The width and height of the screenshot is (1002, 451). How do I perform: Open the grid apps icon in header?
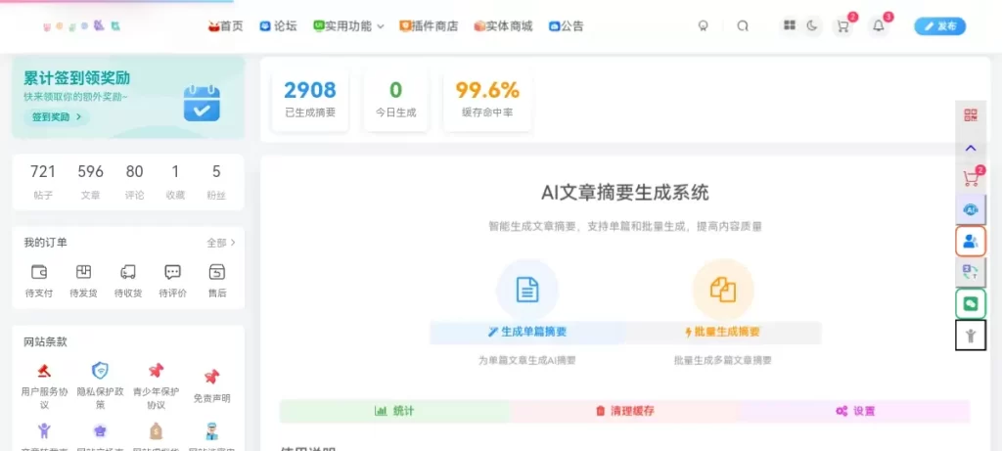click(790, 26)
